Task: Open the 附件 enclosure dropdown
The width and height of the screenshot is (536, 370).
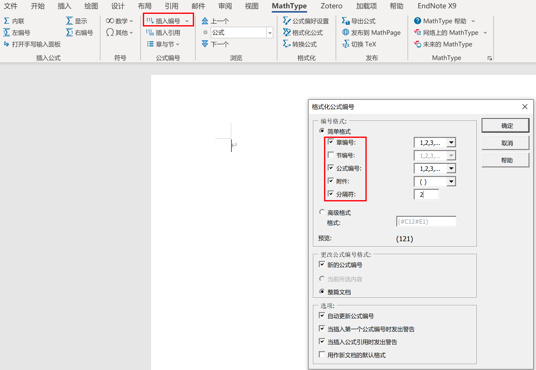Action: [451, 181]
